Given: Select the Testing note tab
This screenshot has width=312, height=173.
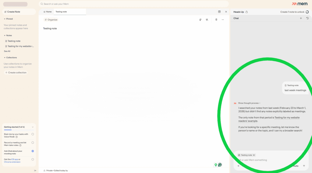Looking at the screenshot, I should [70, 12].
